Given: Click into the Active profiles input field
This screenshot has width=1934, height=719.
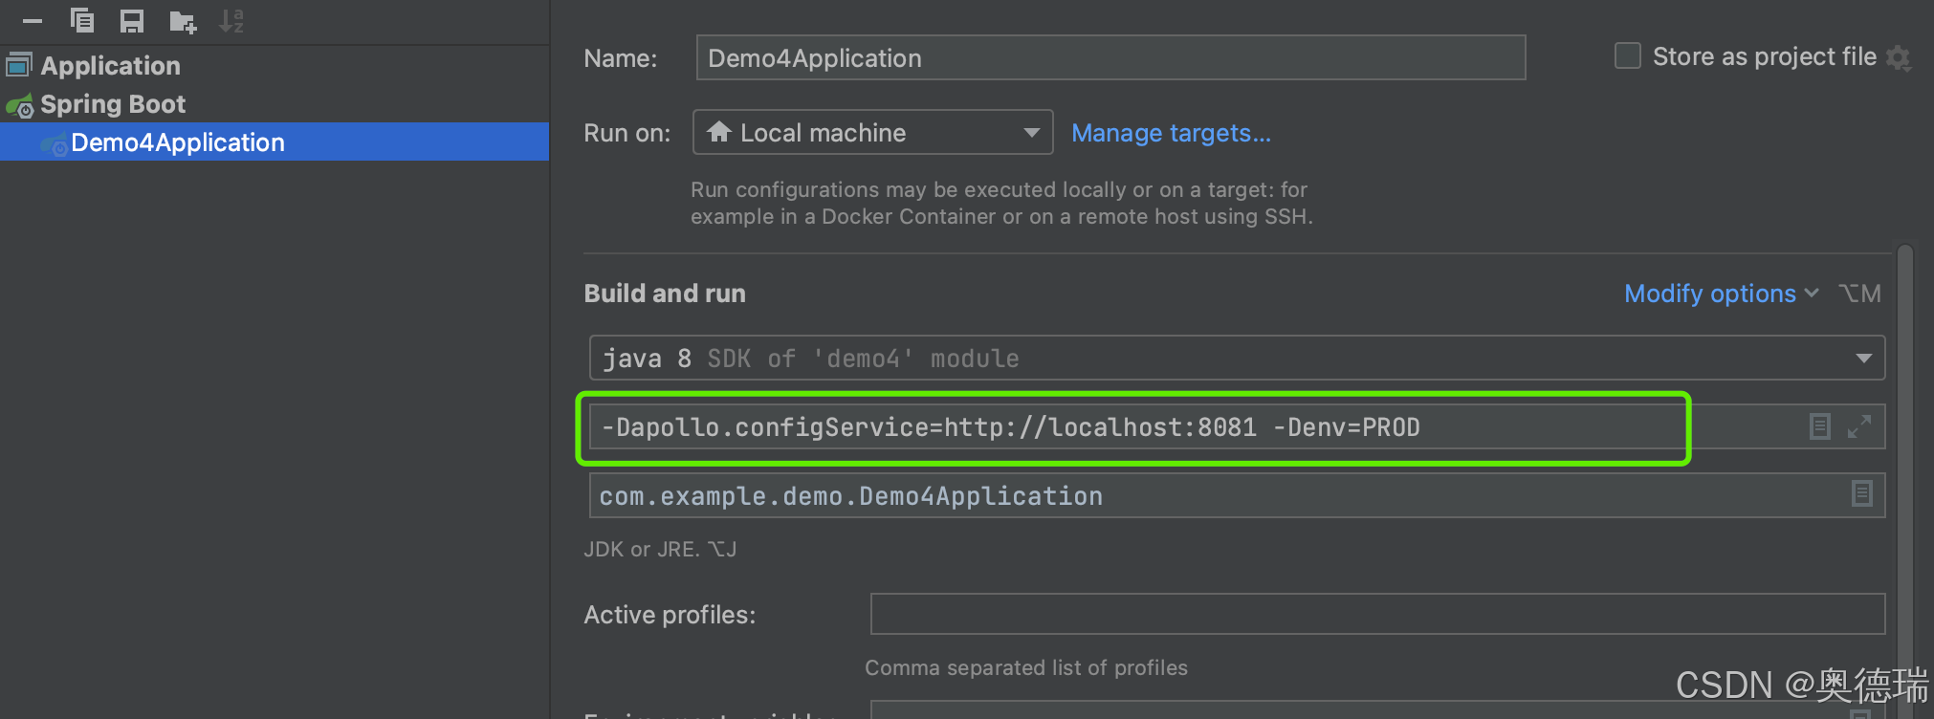Looking at the screenshot, I should pos(1377,614).
